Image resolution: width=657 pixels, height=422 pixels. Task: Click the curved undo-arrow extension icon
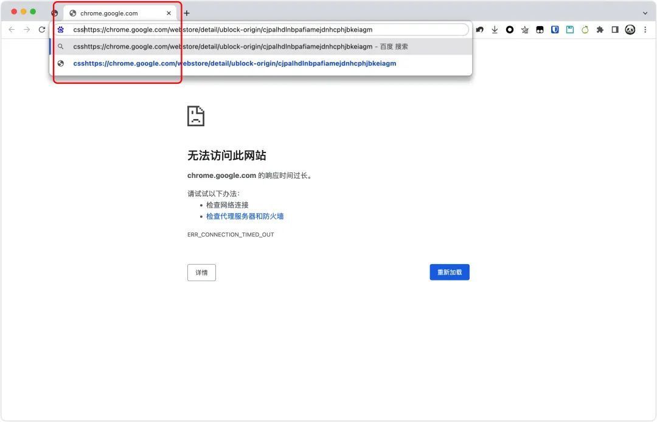click(x=480, y=30)
